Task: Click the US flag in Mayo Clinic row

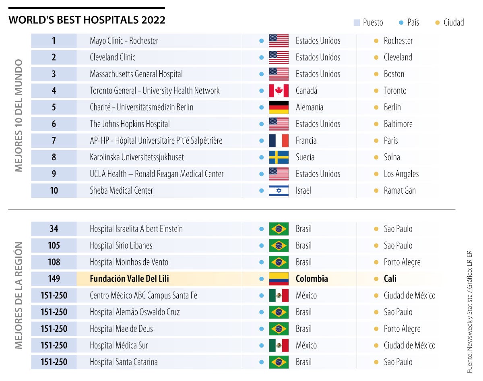Action: point(279,41)
